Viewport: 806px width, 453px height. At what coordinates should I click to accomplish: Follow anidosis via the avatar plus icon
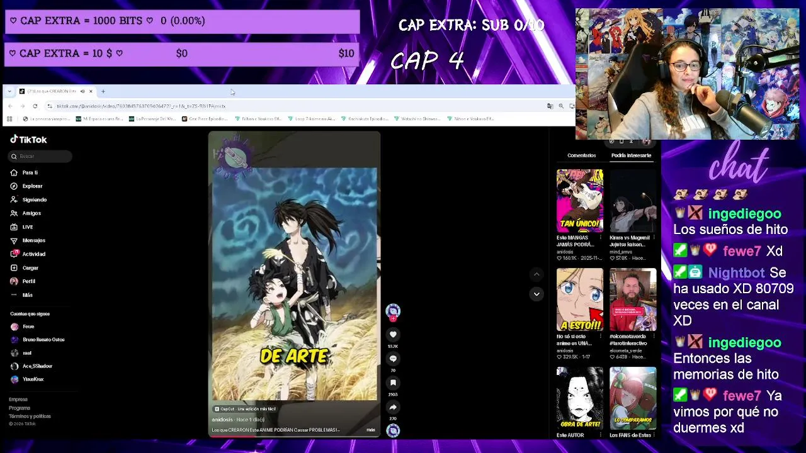click(393, 318)
